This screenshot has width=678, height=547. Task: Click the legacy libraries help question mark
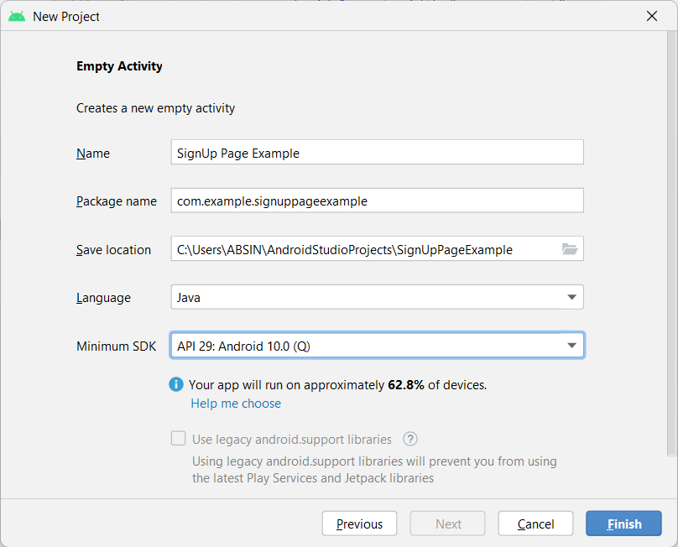tap(410, 439)
